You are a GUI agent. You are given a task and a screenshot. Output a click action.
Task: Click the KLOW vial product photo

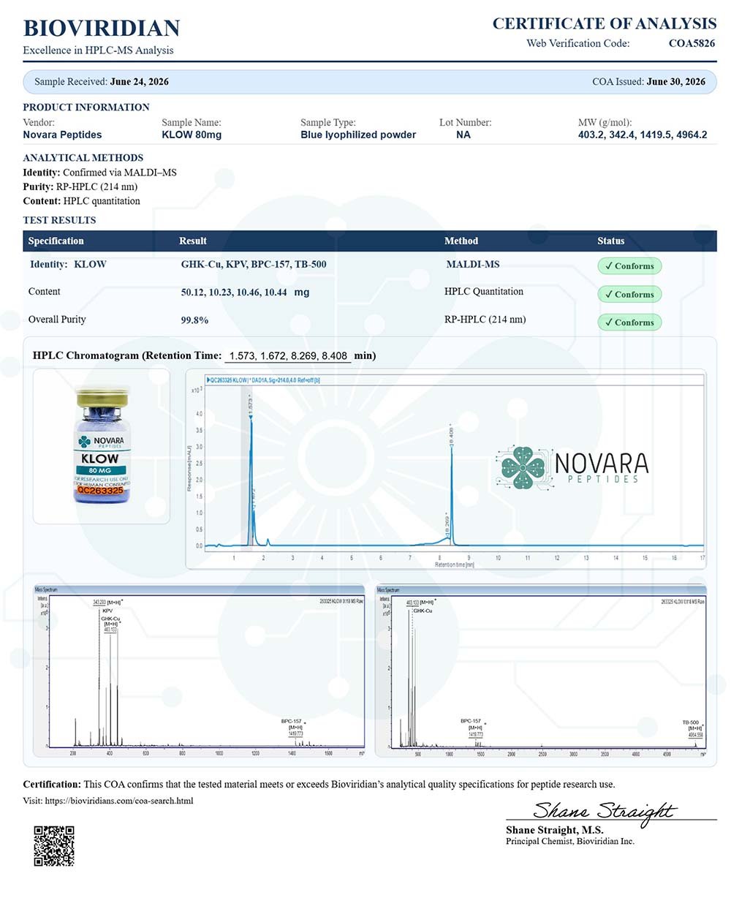coord(102,446)
